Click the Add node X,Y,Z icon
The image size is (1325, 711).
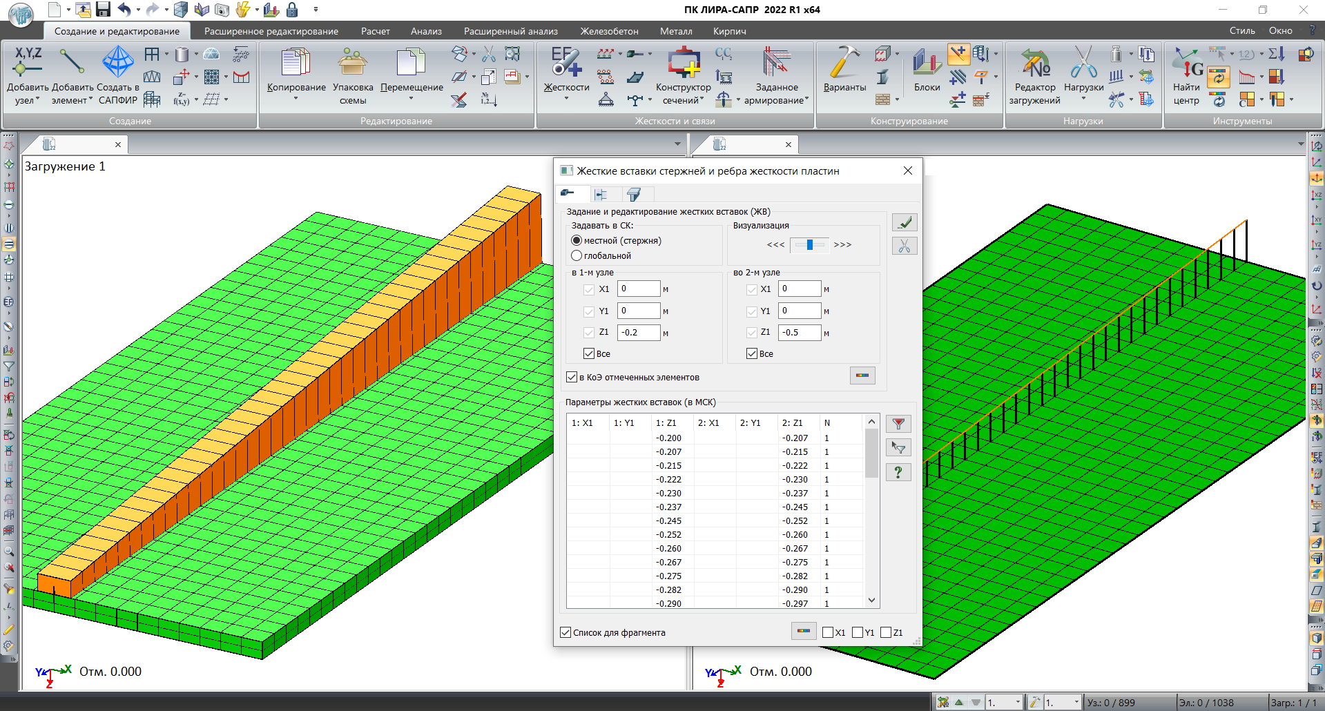[28, 62]
